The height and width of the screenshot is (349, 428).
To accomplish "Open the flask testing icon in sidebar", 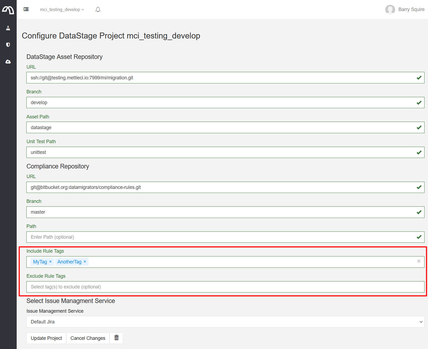I will point(8,28).
